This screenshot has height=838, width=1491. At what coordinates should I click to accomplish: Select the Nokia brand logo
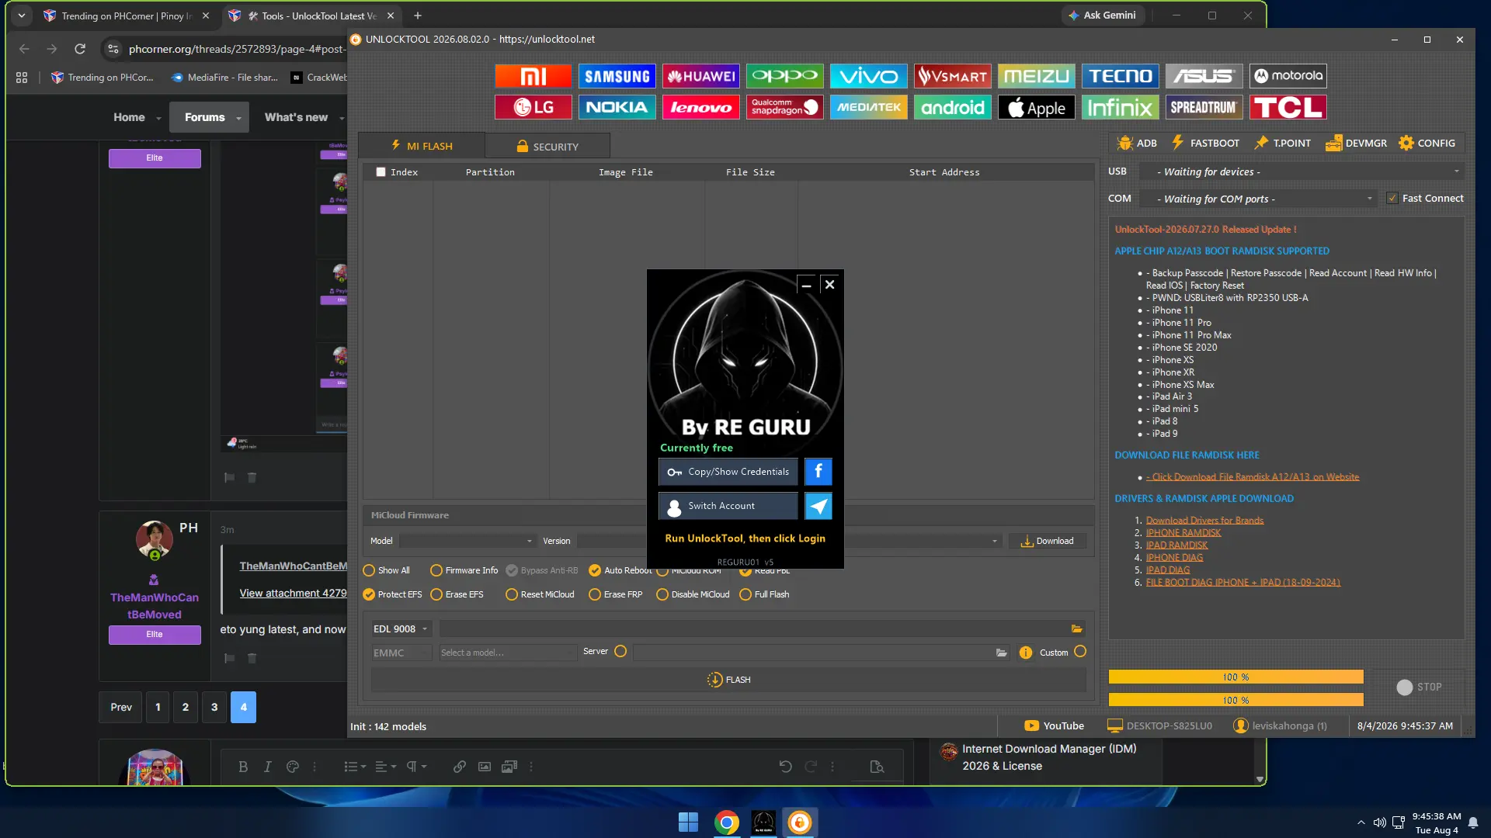(x=617, y=107)
